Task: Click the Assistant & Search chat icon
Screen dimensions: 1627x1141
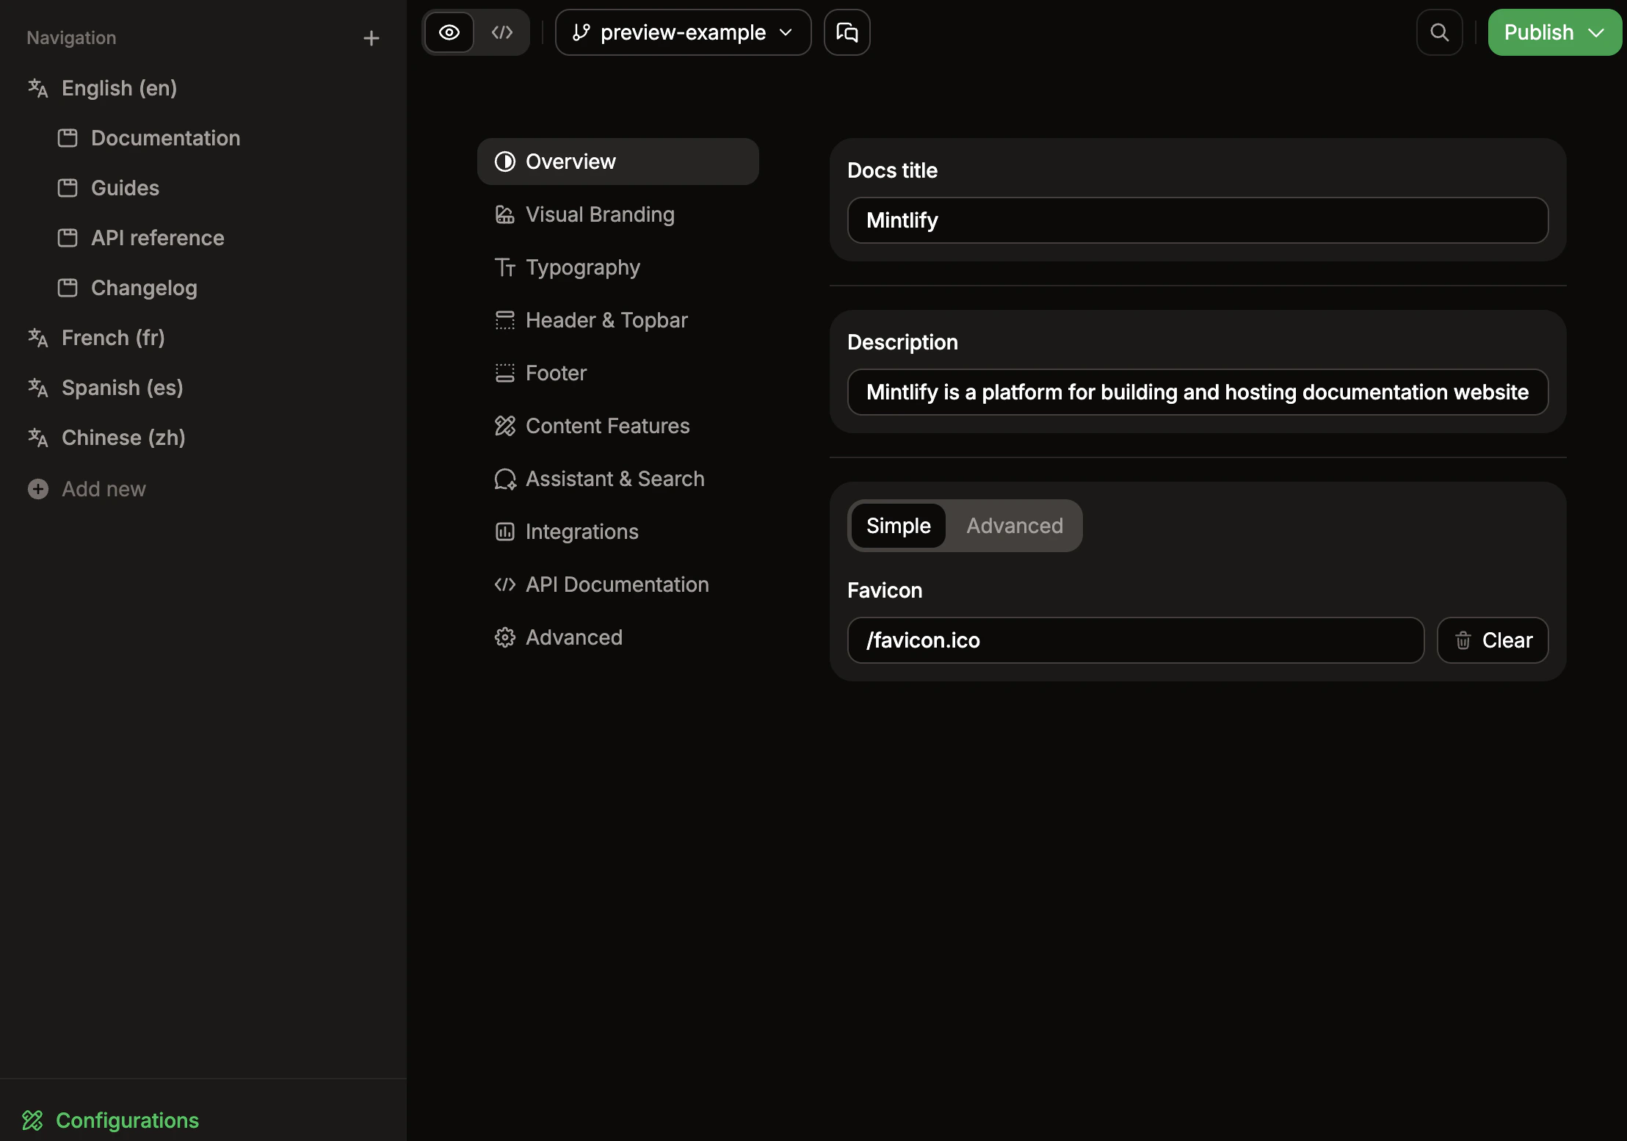Action: 505,479
